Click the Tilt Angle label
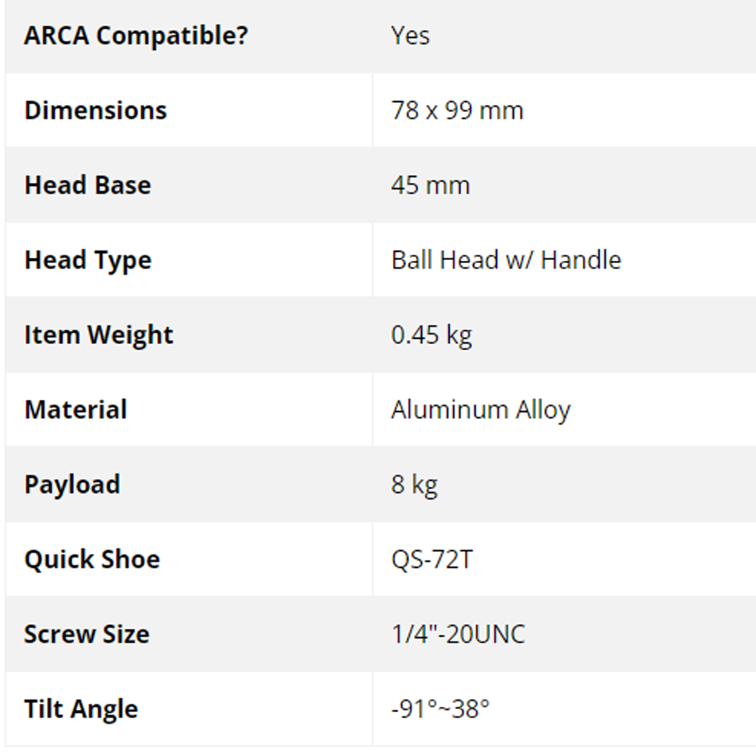The height and width of the screenshot is (756, 756). pos(81,709)
